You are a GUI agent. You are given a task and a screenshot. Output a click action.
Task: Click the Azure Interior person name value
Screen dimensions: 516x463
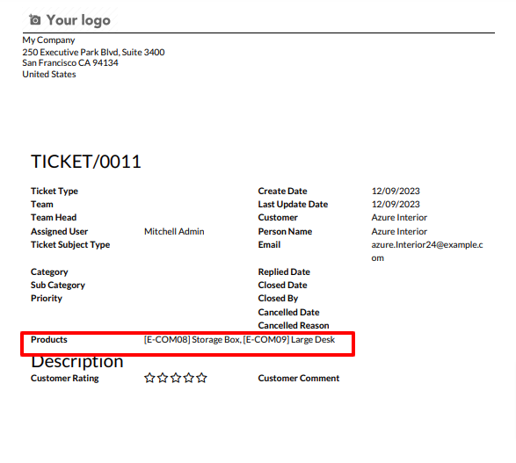tap(399, 232)
